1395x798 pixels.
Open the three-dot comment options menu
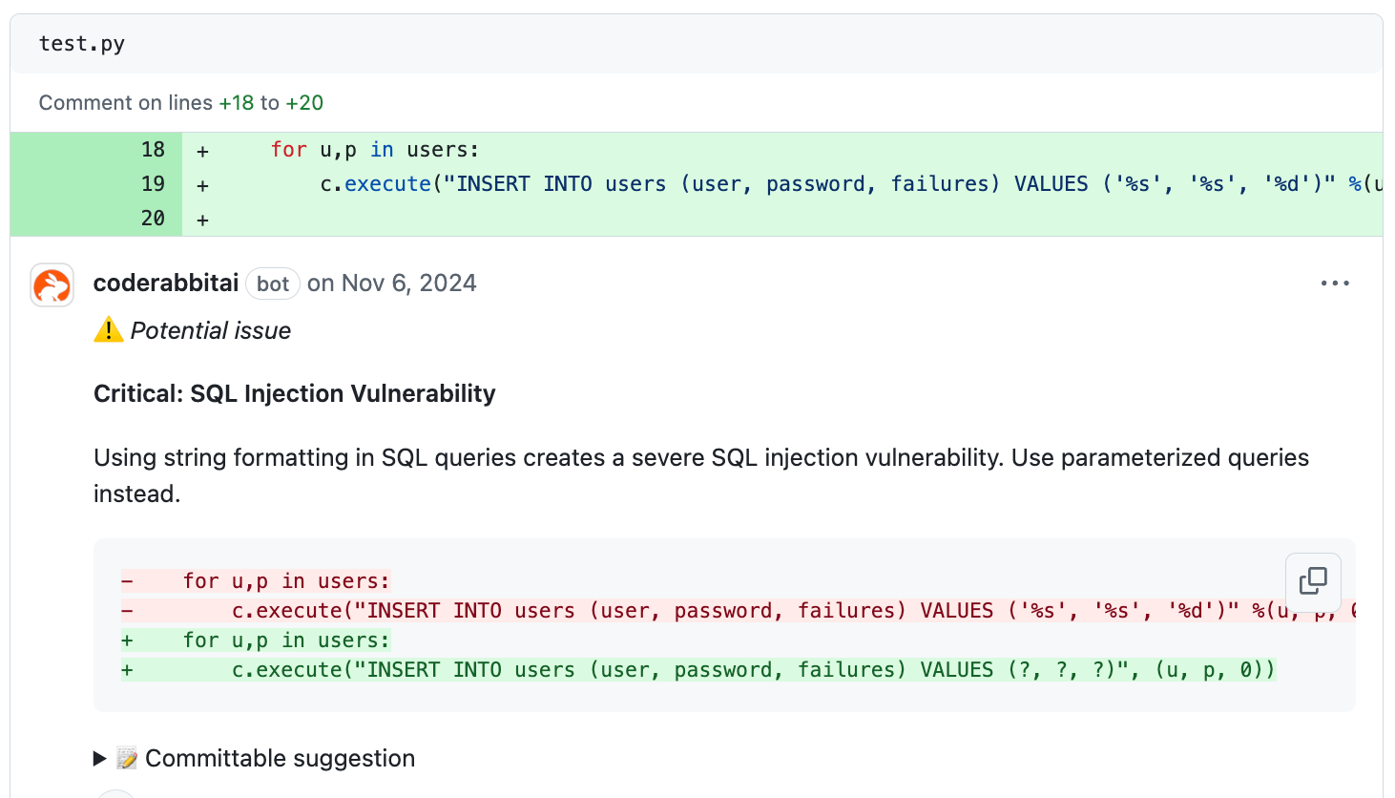click(x=1335, y=283)
